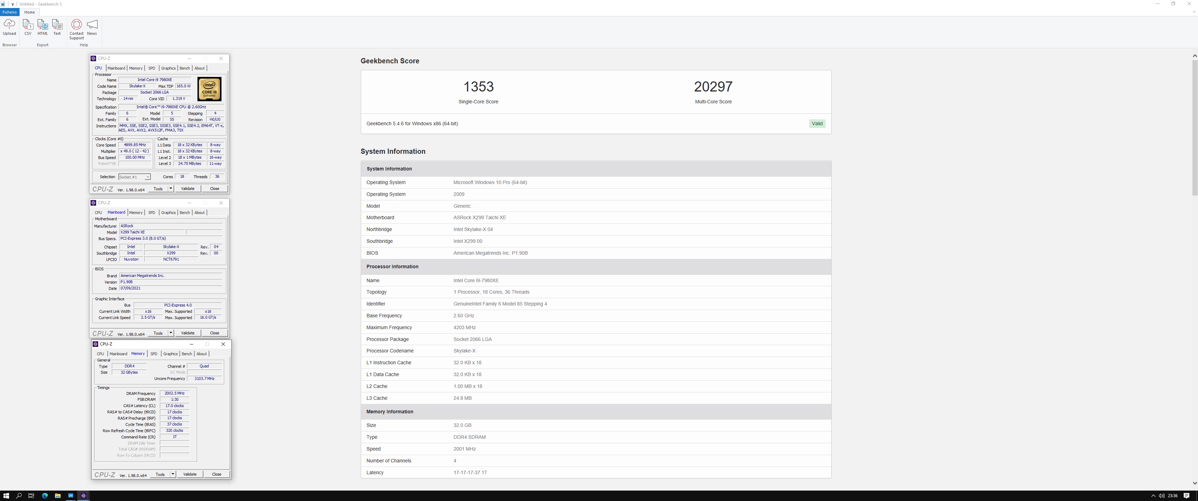Click the Geekbench vertical scrollbar thumb

[1194, 127]
